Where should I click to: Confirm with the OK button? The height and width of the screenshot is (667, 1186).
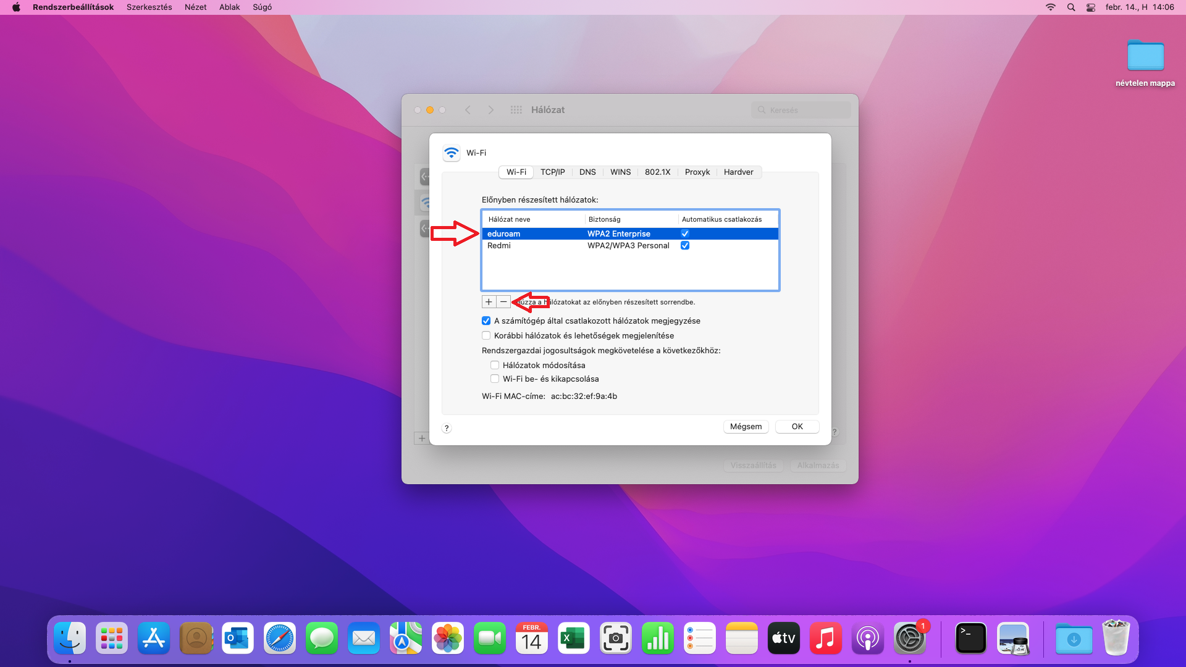pos(797,427)
